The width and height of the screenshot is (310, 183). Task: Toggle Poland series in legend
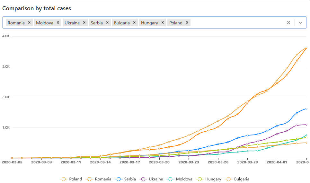(71, 179)
